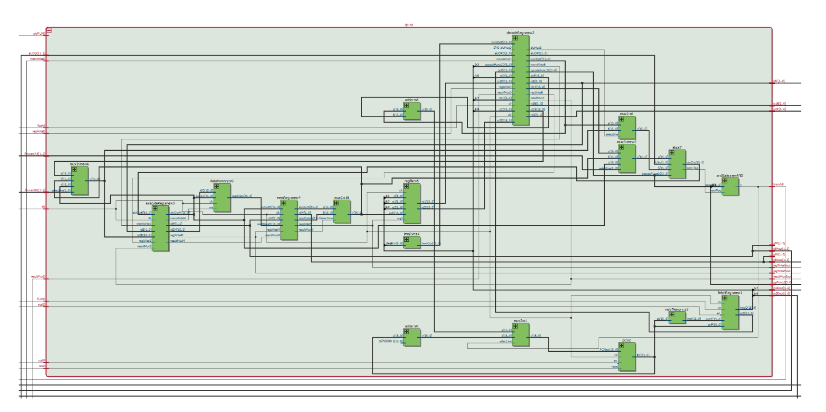Expand the memReg:snew4 block

[x=284, y=203]
